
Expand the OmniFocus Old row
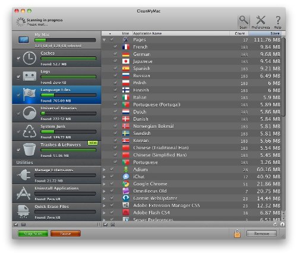(104, 191)
